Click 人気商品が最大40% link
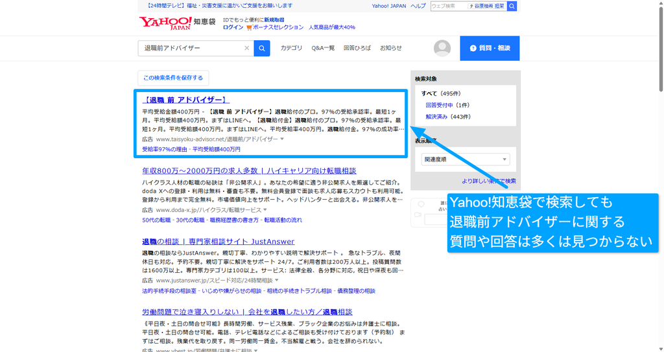 pyautogui.click(x=331, y=27)
